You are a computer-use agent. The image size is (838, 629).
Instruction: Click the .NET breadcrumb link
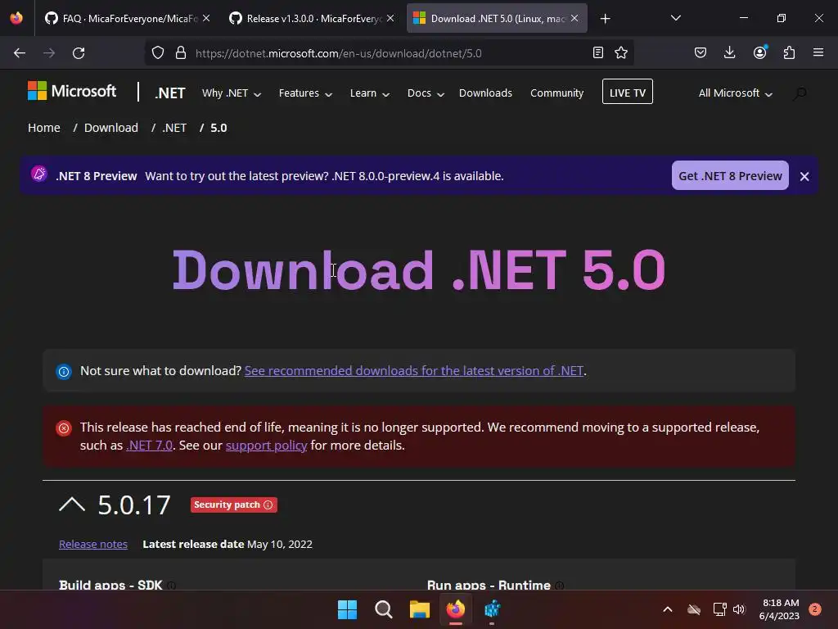[x=174, y=128]
